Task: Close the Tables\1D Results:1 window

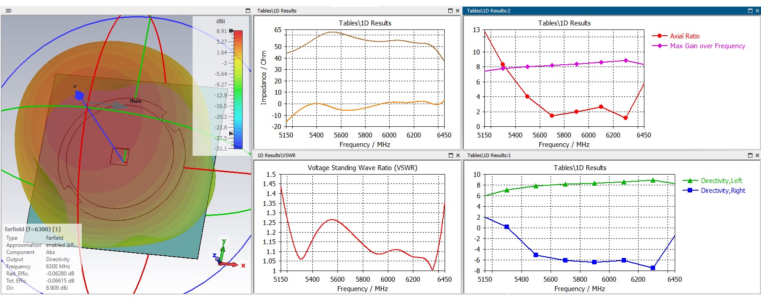Action: tap(757, 155)
